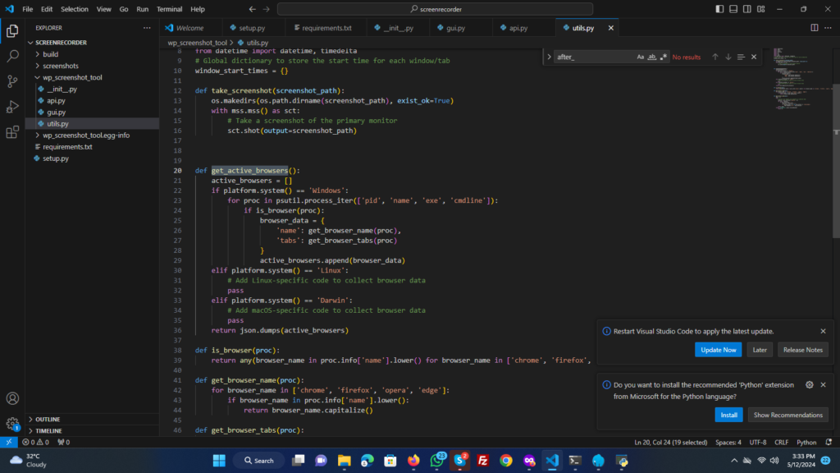Open the Terminal menu

(x=170, y=9)
